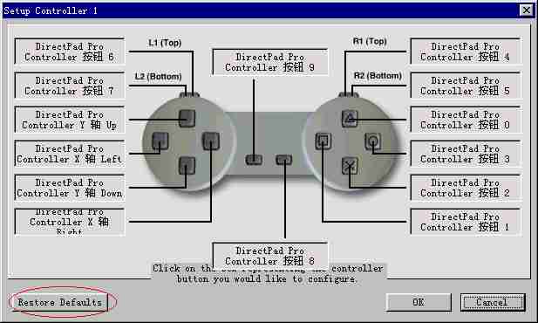Click the Circle button on the gamepad
The image size is (538, 323).
pos(372,141)
